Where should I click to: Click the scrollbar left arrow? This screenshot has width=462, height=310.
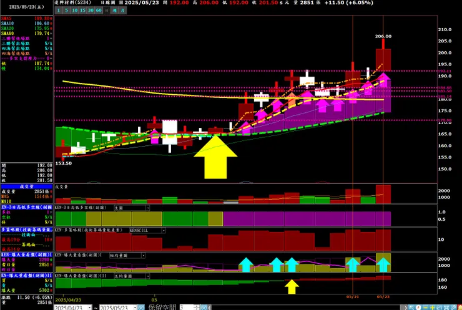pos(210,308)
